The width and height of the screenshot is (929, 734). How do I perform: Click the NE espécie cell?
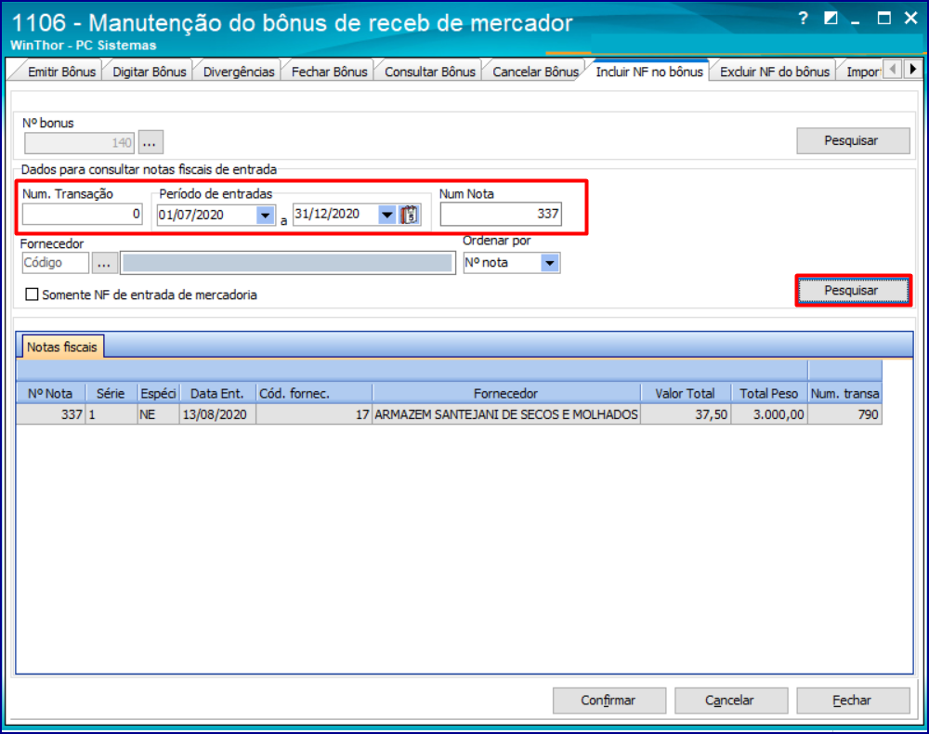159,414
